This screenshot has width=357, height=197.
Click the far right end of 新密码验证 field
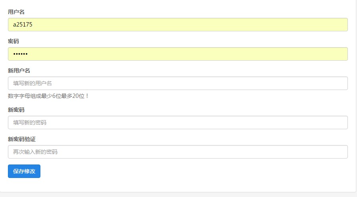click(x=343, y=152)
